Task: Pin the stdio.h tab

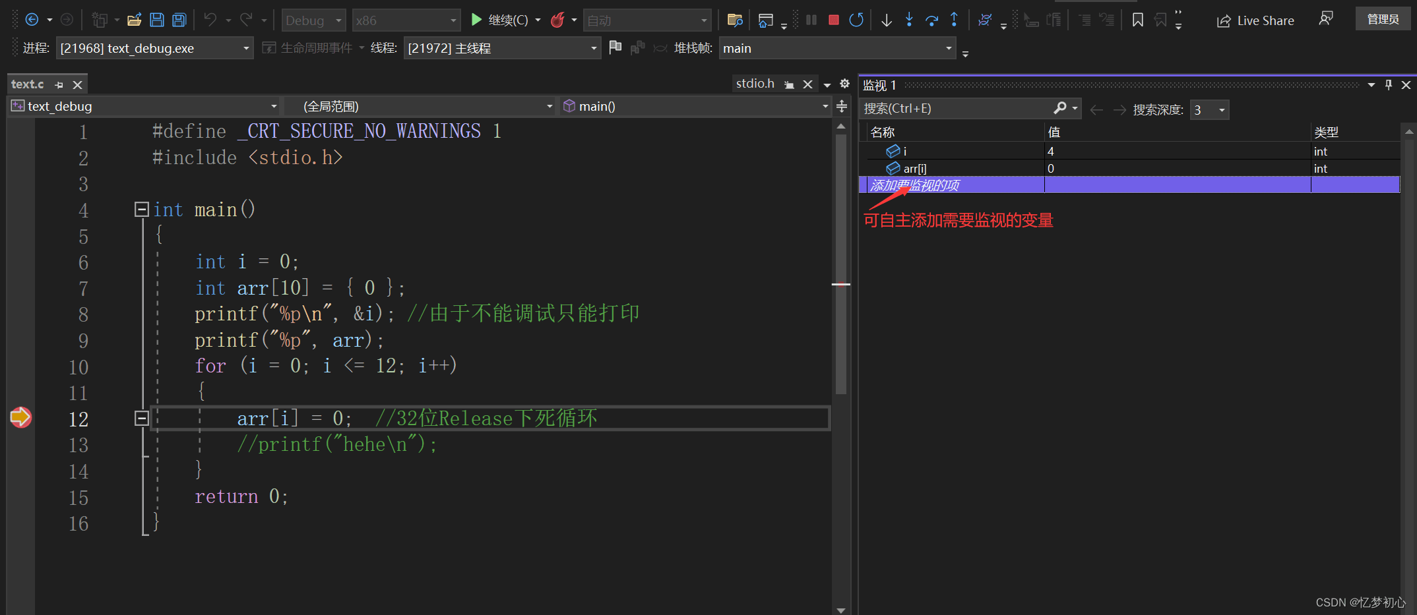Action: tap(789, 84)
